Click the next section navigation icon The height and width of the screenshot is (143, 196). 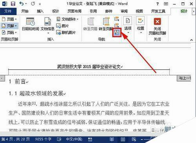click(x=117, y=25)
